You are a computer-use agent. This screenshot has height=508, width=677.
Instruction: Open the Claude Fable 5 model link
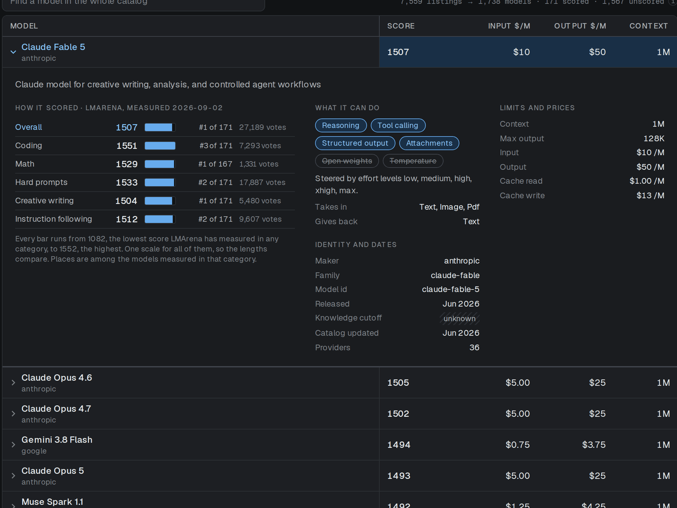point(53,47)
